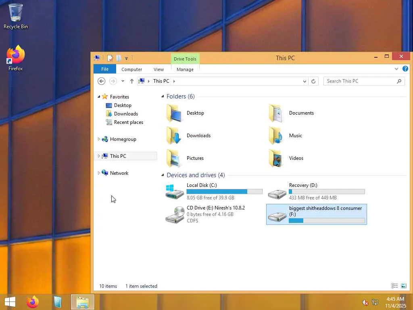Open Customize Quick Access Toolbar dropdown
The width and height of the screenshot is (413, 310).
(x=126, y=58)
